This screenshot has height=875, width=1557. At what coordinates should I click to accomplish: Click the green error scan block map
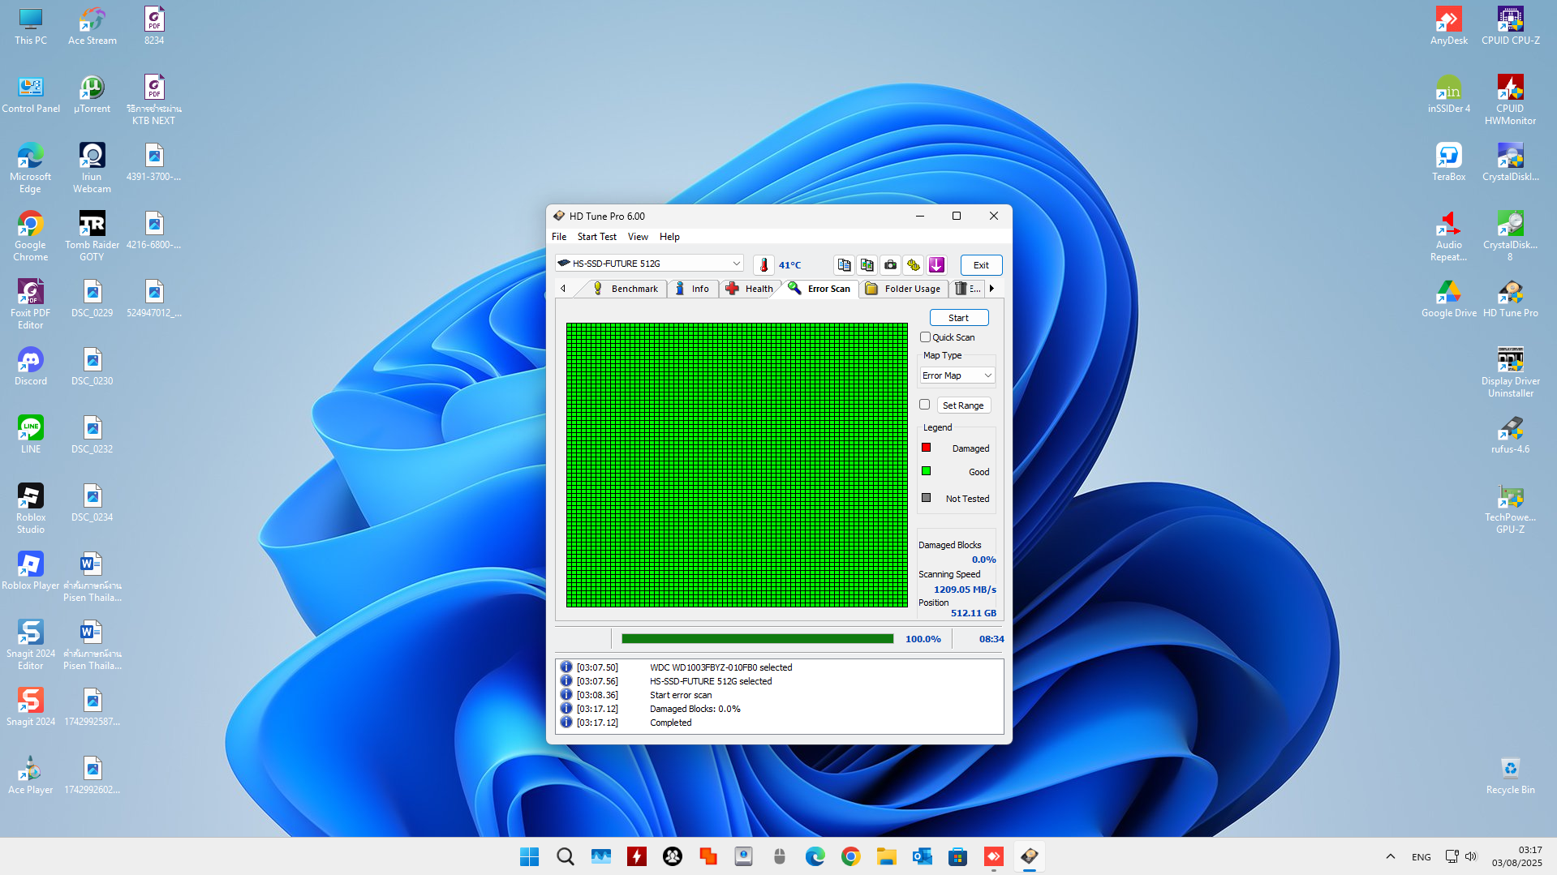click(x=737, y=465)
